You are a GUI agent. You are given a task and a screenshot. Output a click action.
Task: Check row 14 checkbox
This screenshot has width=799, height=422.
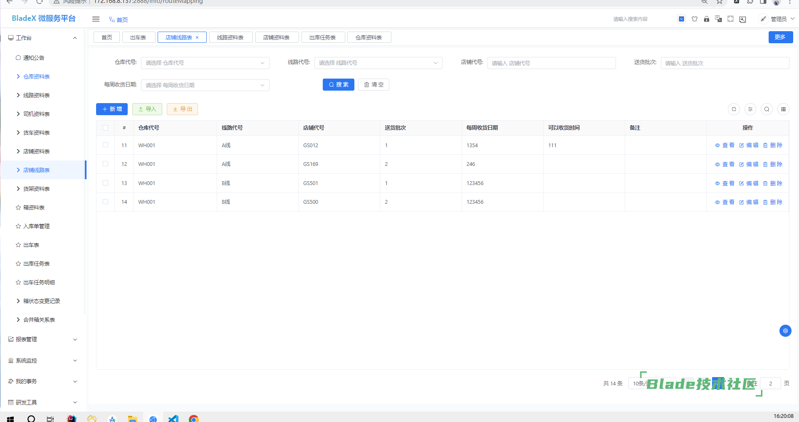pos(105,202)
